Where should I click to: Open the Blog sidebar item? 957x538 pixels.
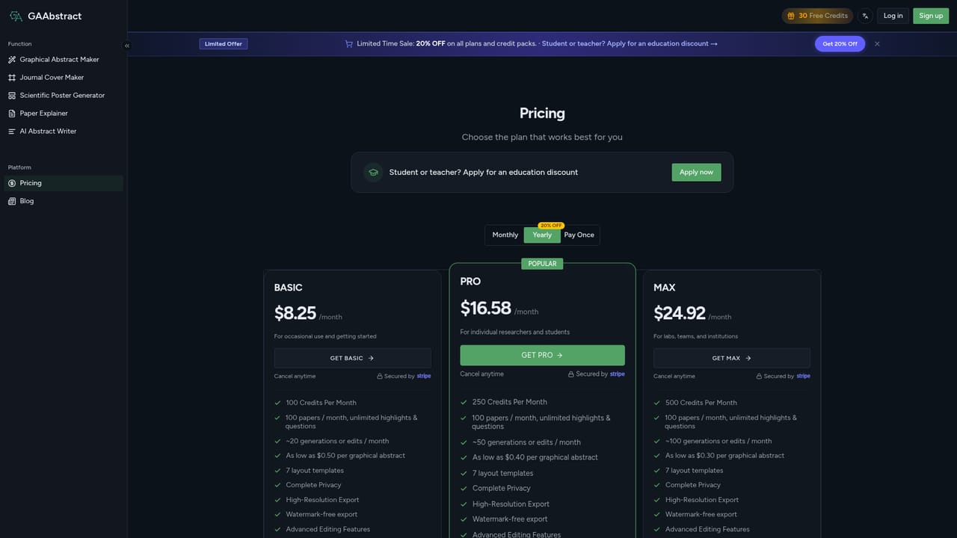point(64,201)
